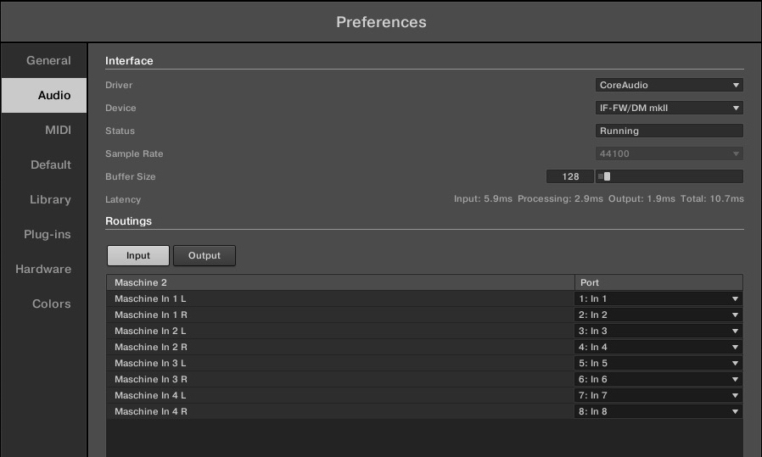Click the 128 buffer size value field
This screenshot has width=762, height=457.
click(x=570, y=176)
